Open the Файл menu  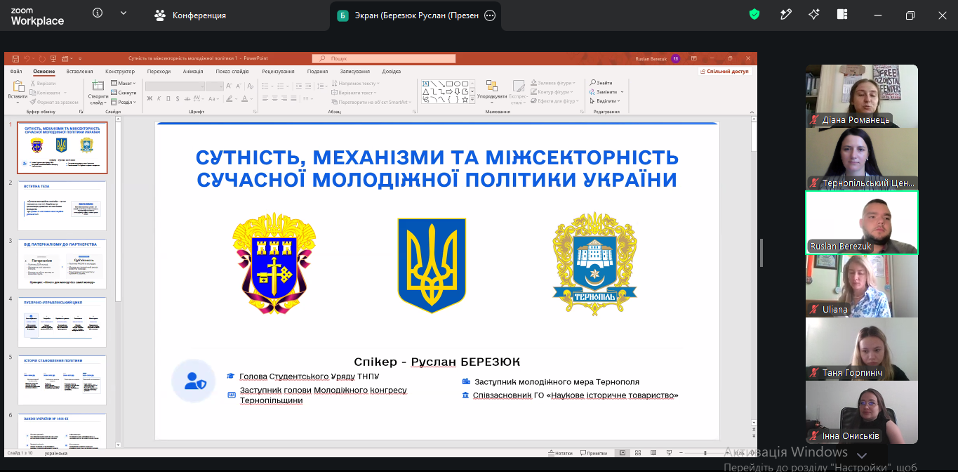click(x=16, y=72)
